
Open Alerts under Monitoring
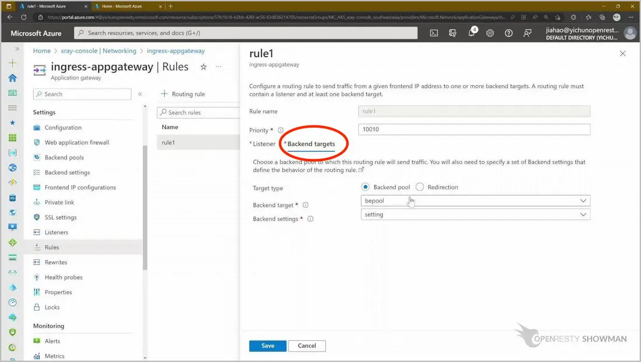tap(53, 341)
